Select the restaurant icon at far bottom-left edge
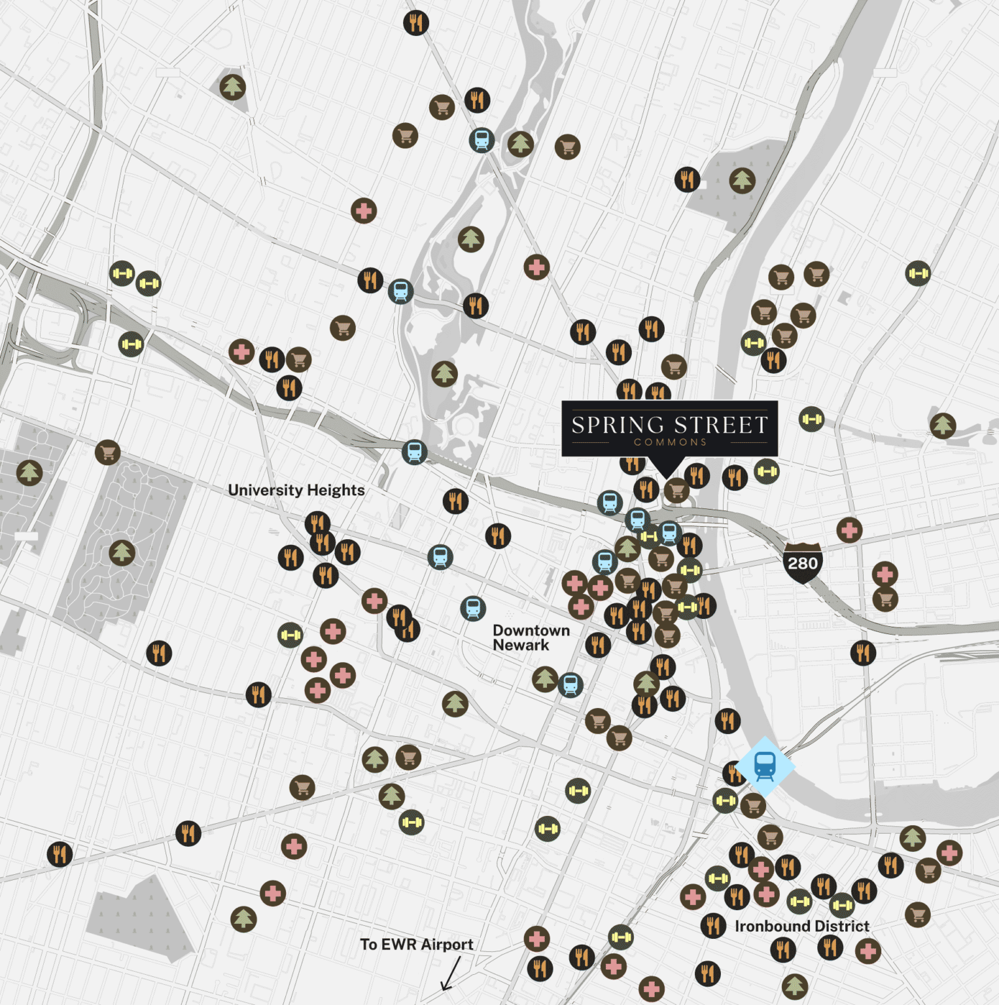Image resolution: width=999 pixels, height=1005 pixels. 60,854
